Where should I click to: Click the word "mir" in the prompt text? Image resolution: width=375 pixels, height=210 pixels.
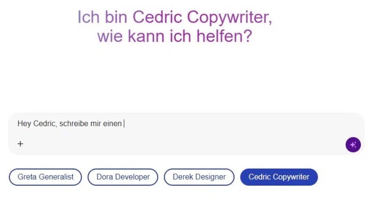pyautogui.click(x=95, y=124)
